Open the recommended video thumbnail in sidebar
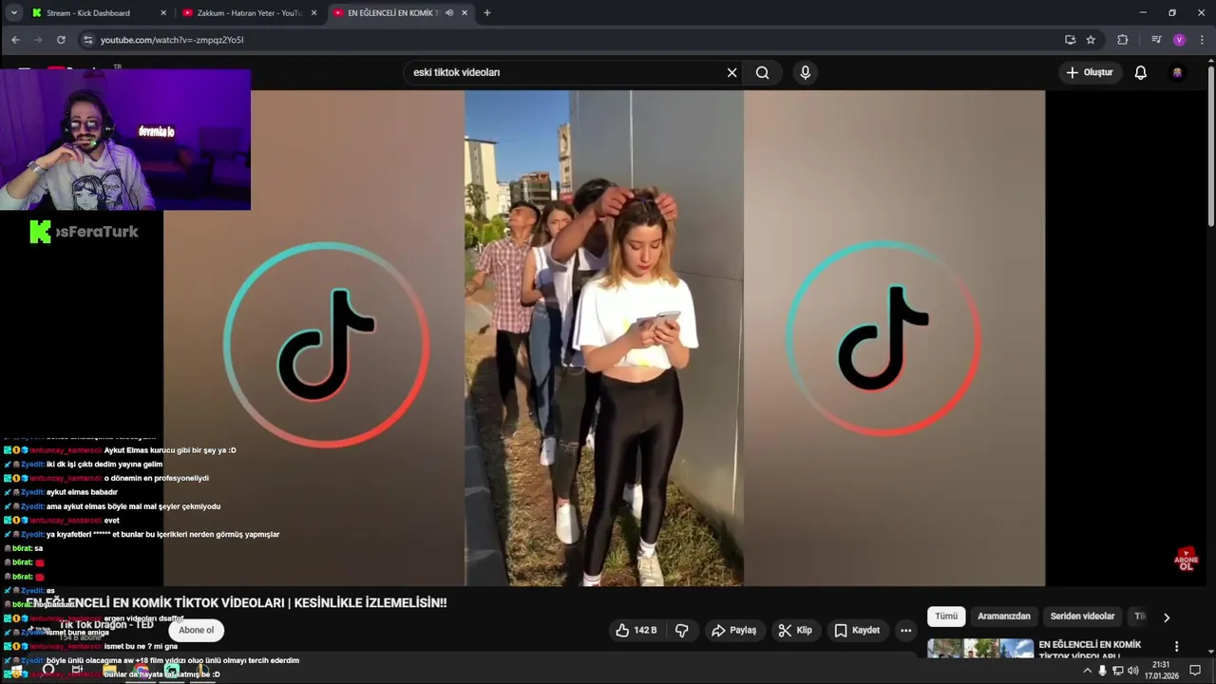The height and width of the screenshot is (684, 1216). click(980, 649)
